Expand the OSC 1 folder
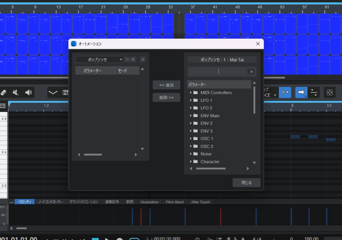The image size is (342, 240). pos(191,138)
